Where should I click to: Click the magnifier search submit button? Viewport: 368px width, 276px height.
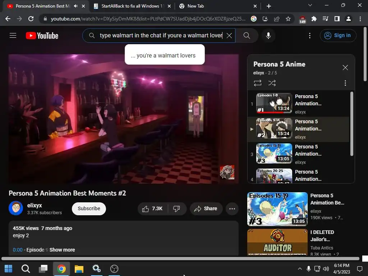(247, 36)
